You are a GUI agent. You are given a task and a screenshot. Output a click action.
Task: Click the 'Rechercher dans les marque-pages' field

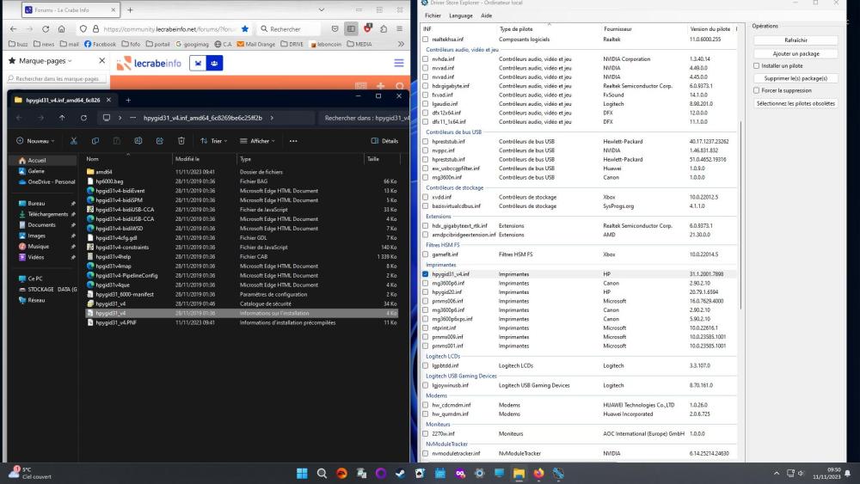56,79
